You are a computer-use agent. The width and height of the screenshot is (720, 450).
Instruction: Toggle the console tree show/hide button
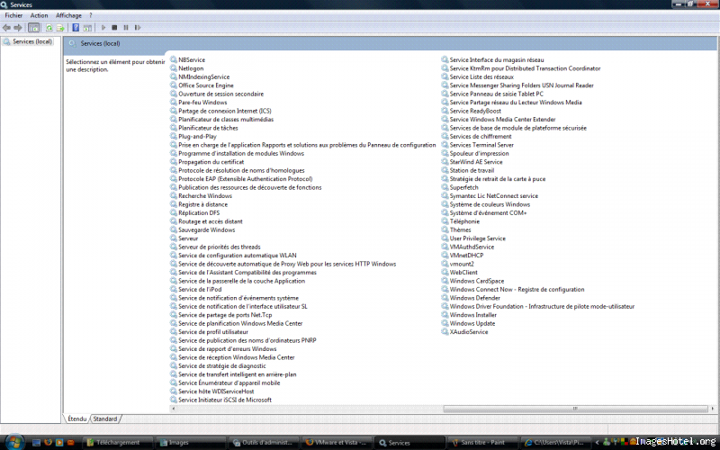coord(34,28)
